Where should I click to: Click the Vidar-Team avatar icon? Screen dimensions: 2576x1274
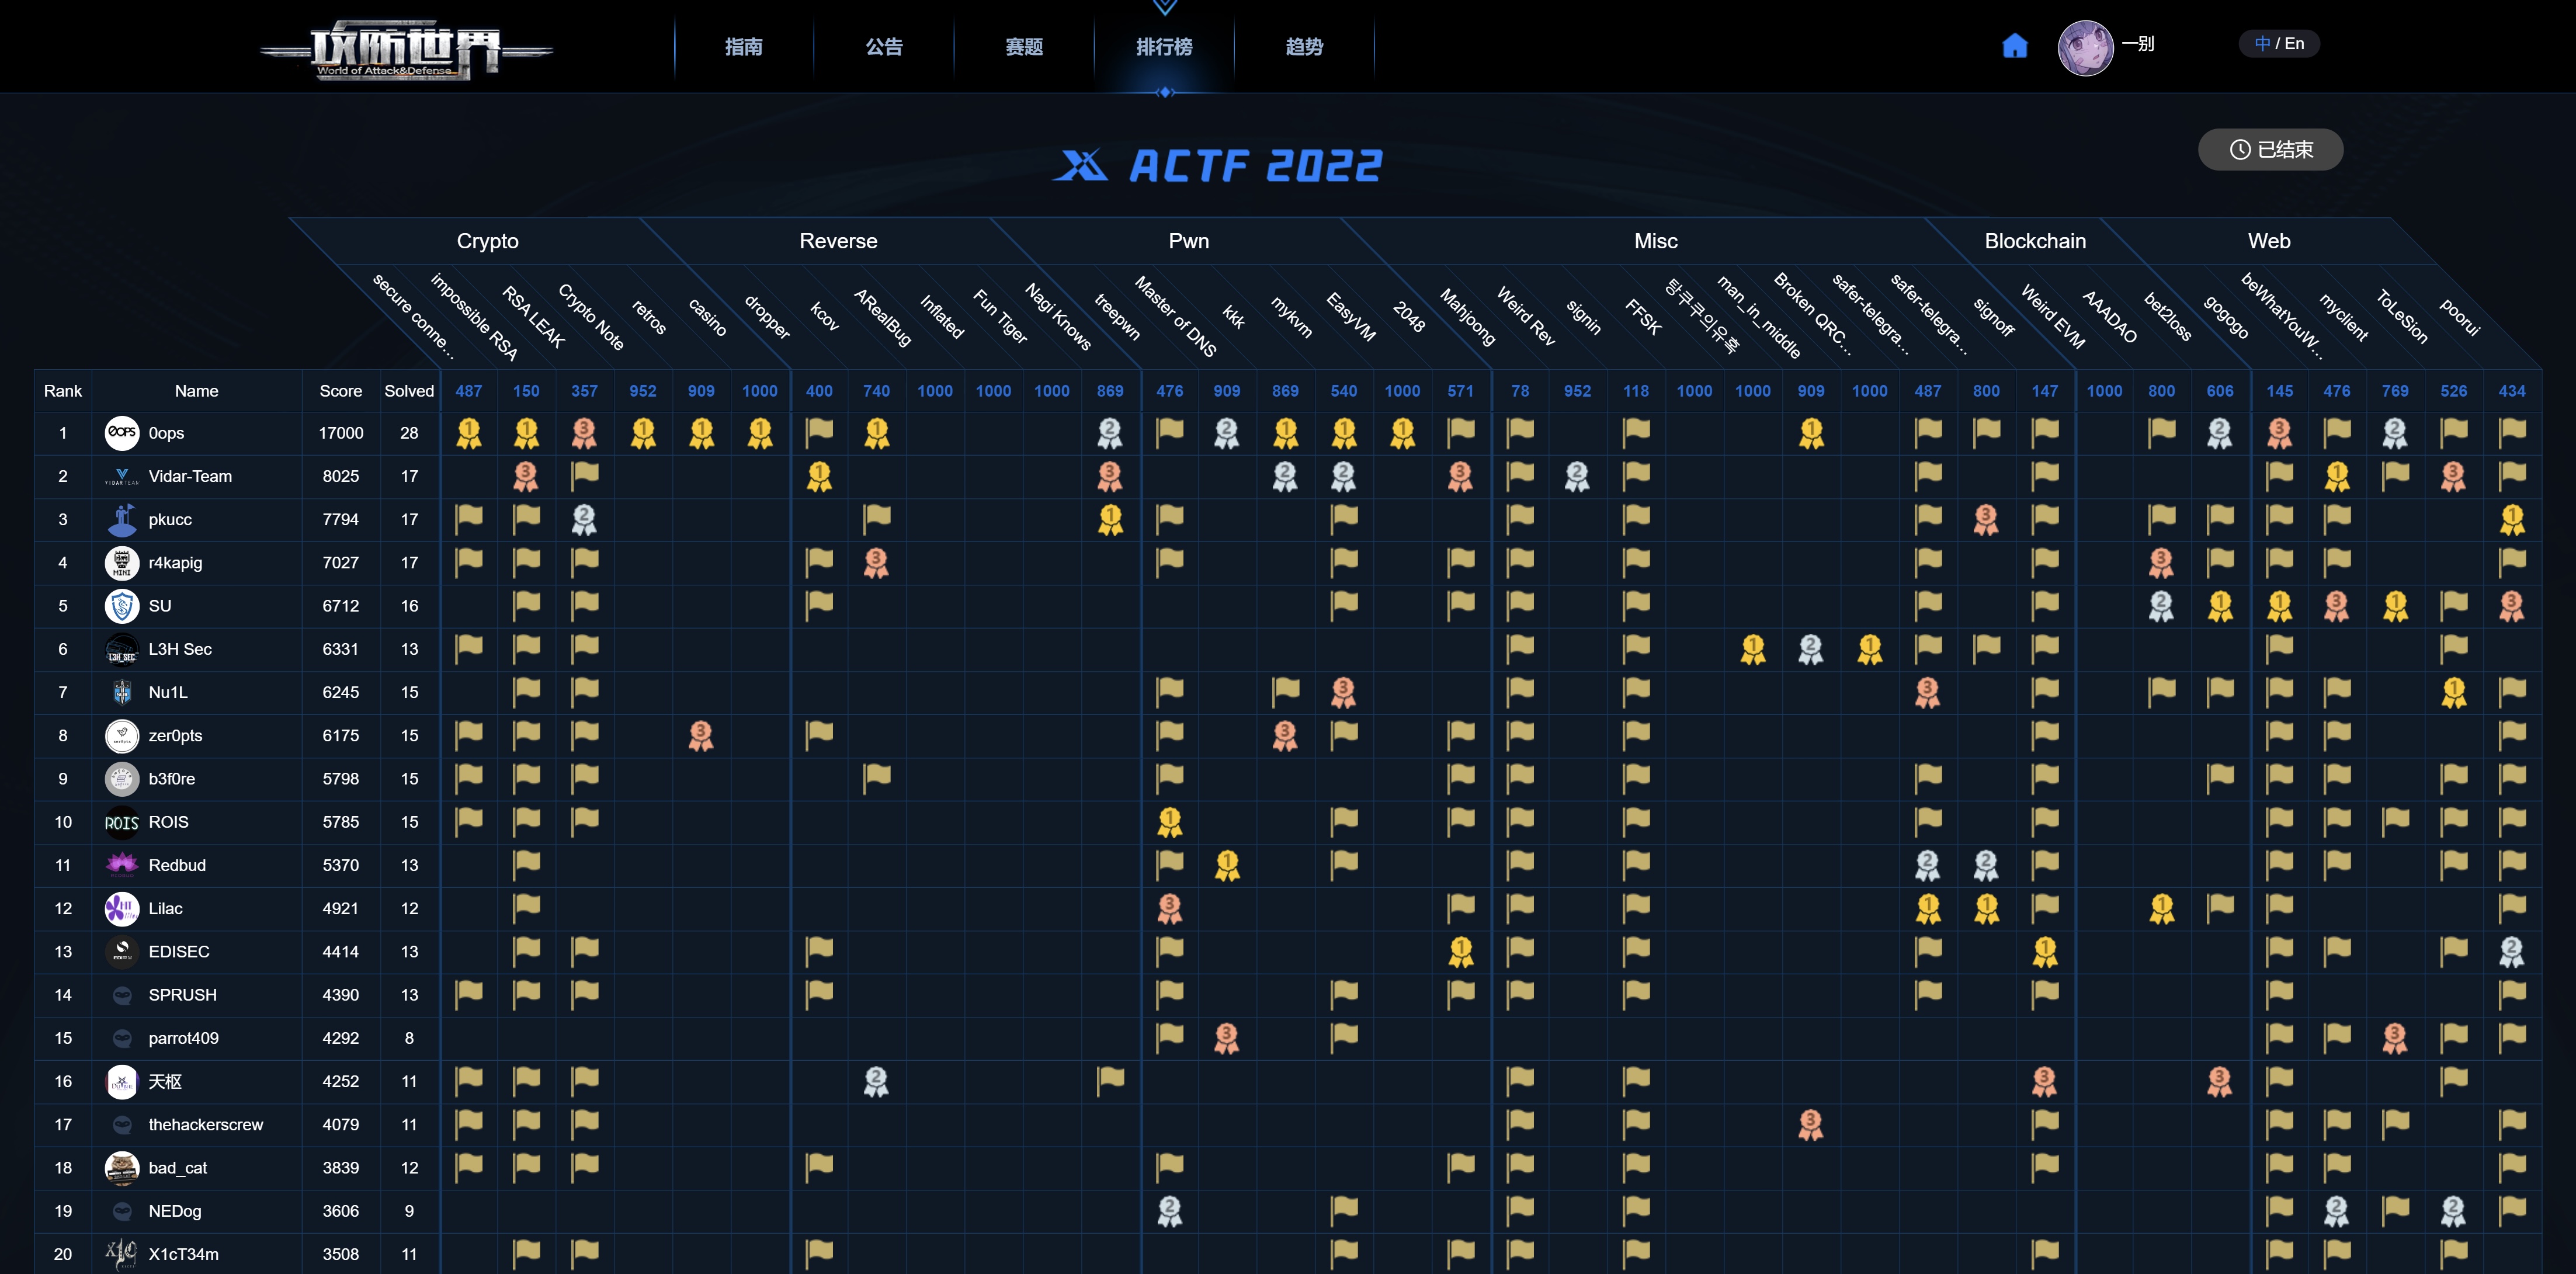point(121,476)
